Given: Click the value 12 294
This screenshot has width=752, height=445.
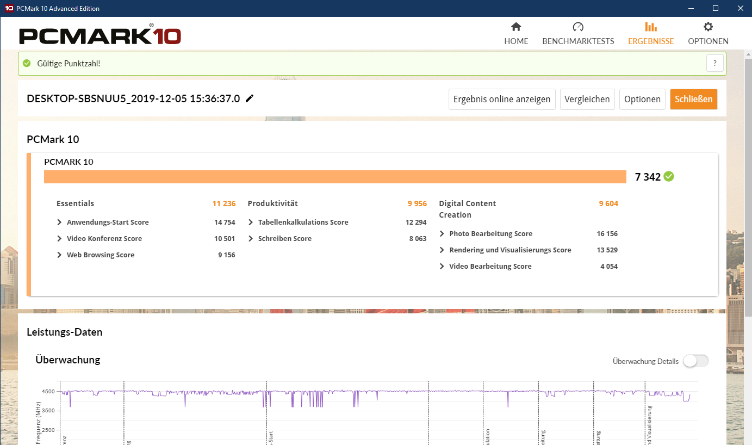Looking at the screenshot, I should pyautogui.click(x=416, y=222).
